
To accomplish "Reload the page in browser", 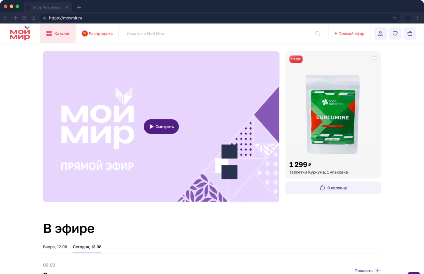I will 24,18.
